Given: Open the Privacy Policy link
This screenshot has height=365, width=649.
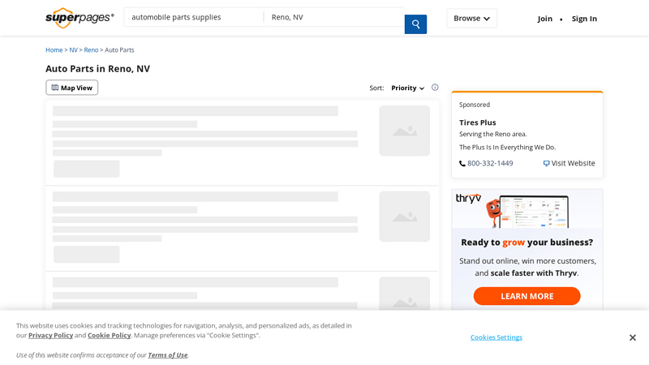Looking at the screenshot, I should tap(50, 335).
